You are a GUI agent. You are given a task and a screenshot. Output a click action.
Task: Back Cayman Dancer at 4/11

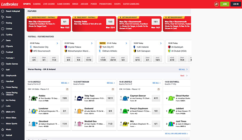(x=156, y=98)
